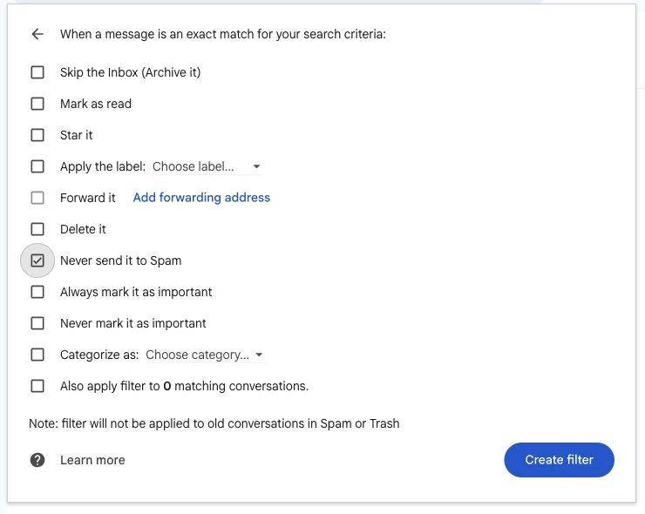Tick the Mark as read checkbox
The height and width of the screenshot is (514, 645).
tap(37, 104)
